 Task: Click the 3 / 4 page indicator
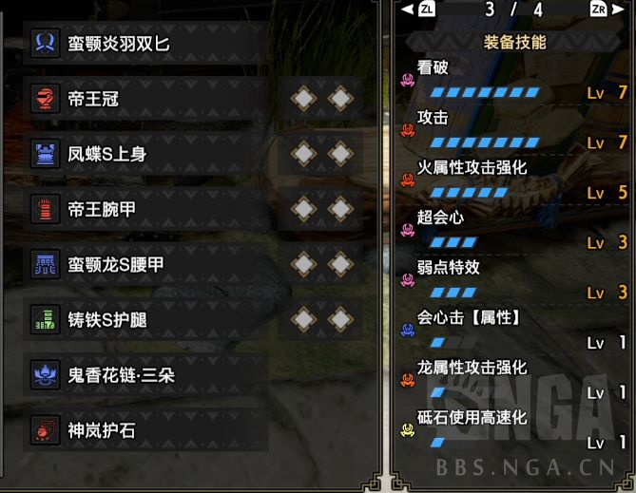point(514,9)
